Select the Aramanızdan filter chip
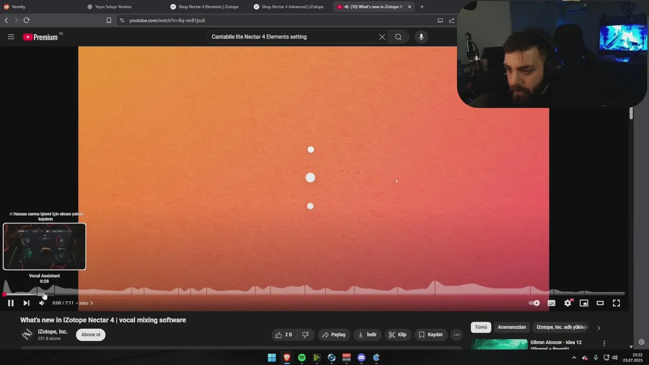Image resolution: width=649 pixels, height=365 pixels. pyautogui.click(x=512, y=327)
